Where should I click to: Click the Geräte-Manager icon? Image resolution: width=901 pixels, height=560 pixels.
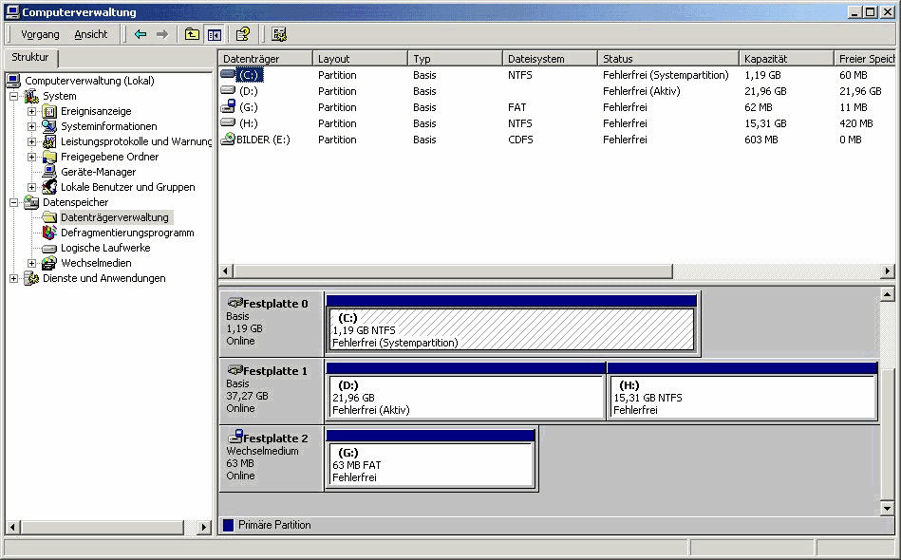pos(50,172)
